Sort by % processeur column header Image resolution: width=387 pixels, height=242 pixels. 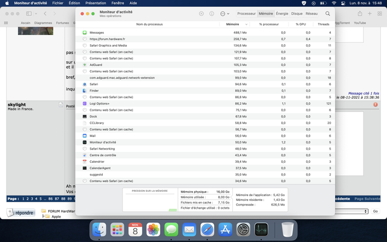(268, 24)
